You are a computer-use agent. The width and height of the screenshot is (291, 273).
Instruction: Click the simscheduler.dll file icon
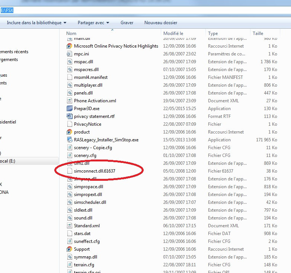(x=70, y=202)
